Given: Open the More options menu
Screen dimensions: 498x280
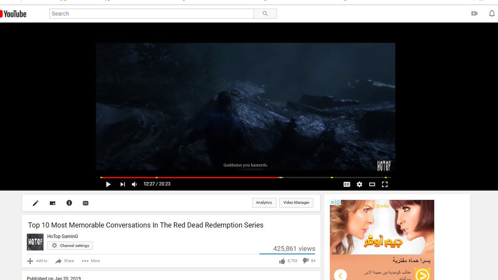Looking at the screenshot, I should pos(91,261).
